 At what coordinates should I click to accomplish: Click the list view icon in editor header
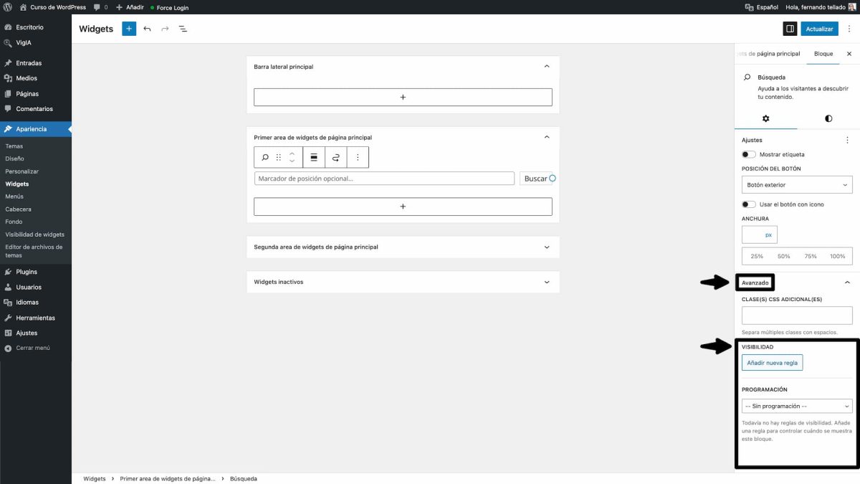pos(183,29)
